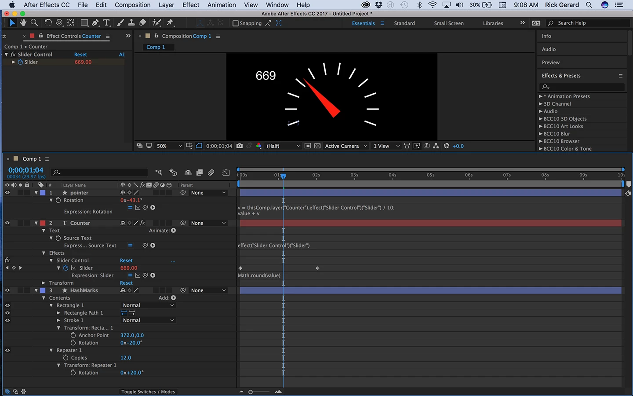Open the Active Camera view dropdown
Viewport: 633px width, 396px height.
346,146
